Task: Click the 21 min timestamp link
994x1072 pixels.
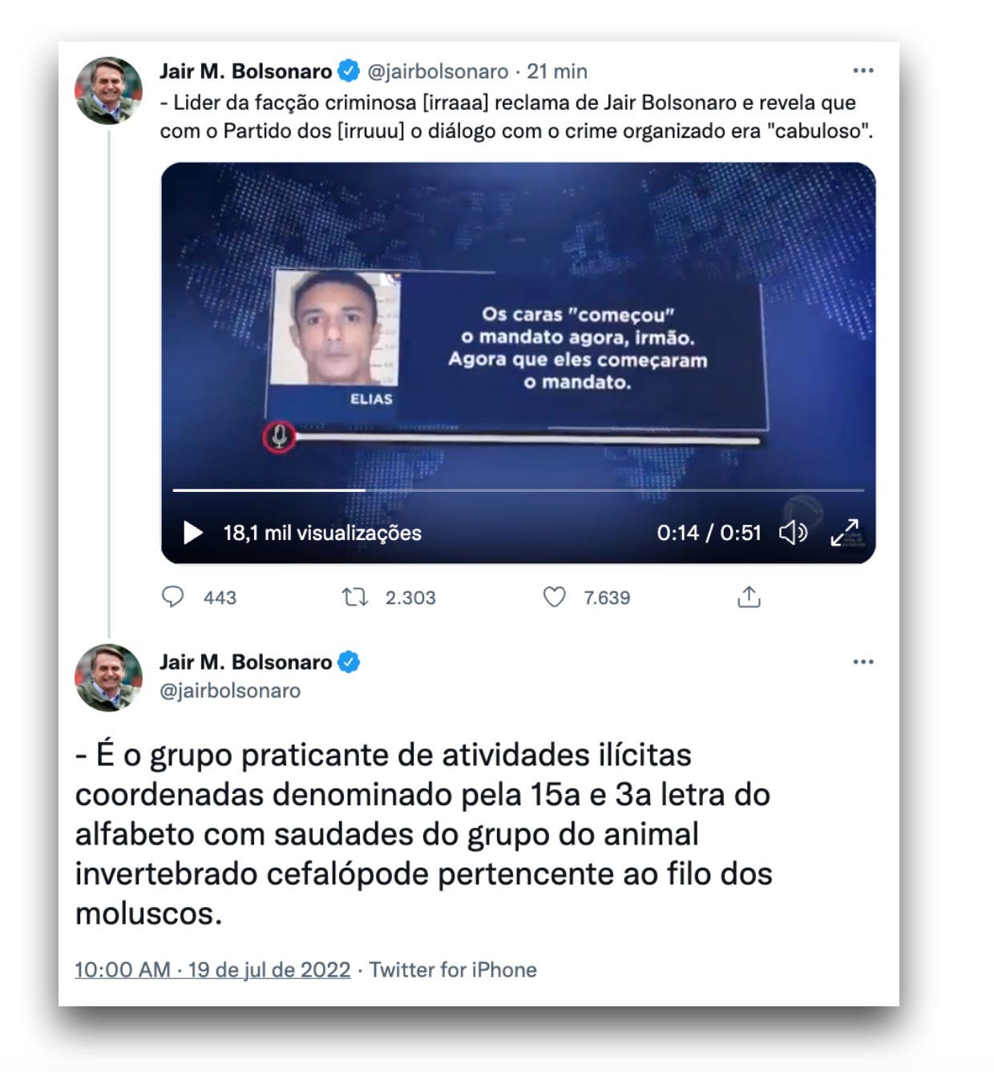Action: (x=557, y=71)
